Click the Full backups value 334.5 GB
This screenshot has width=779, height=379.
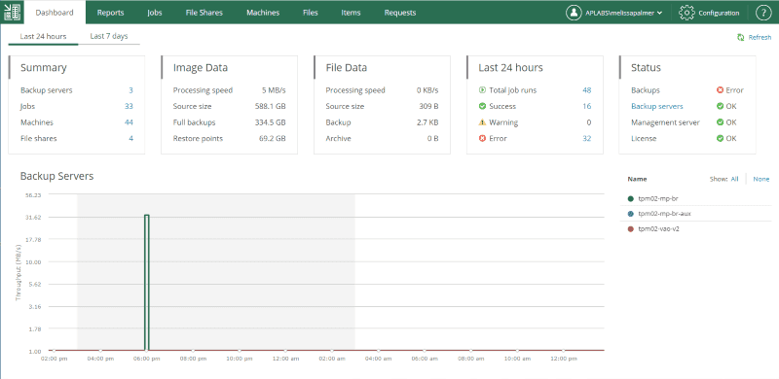tap(271, 122)
